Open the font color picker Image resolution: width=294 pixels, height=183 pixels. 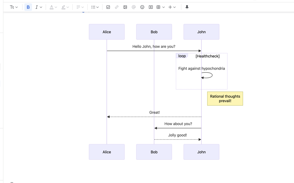[52, 7]
